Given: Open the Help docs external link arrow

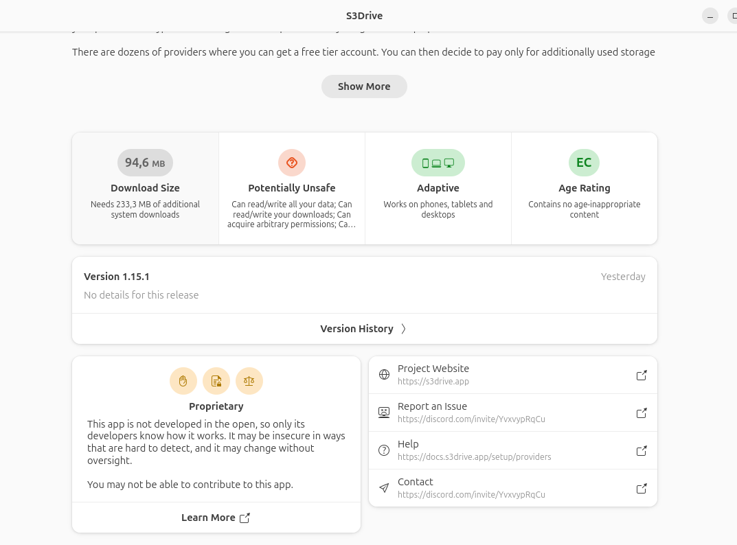Looking at the screenshot, I should point(642,451).
